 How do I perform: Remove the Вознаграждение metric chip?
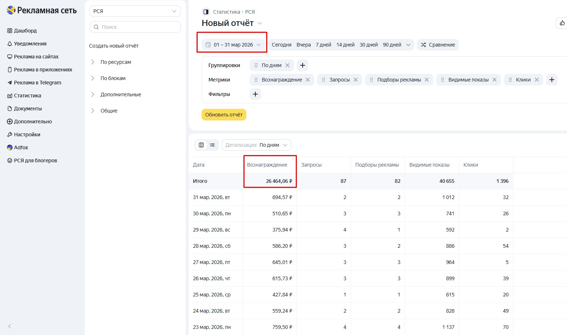(308, 80)
